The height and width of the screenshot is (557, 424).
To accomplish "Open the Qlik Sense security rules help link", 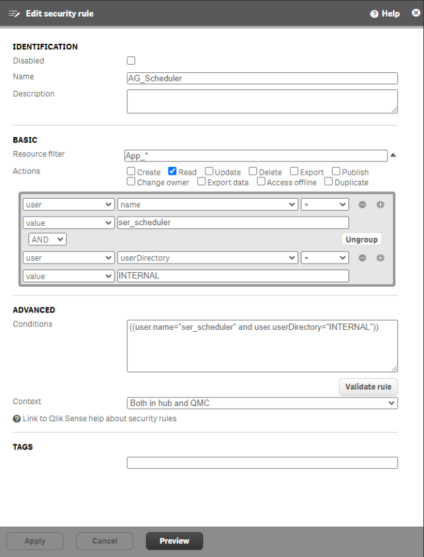I will click(x=99, y=419).
